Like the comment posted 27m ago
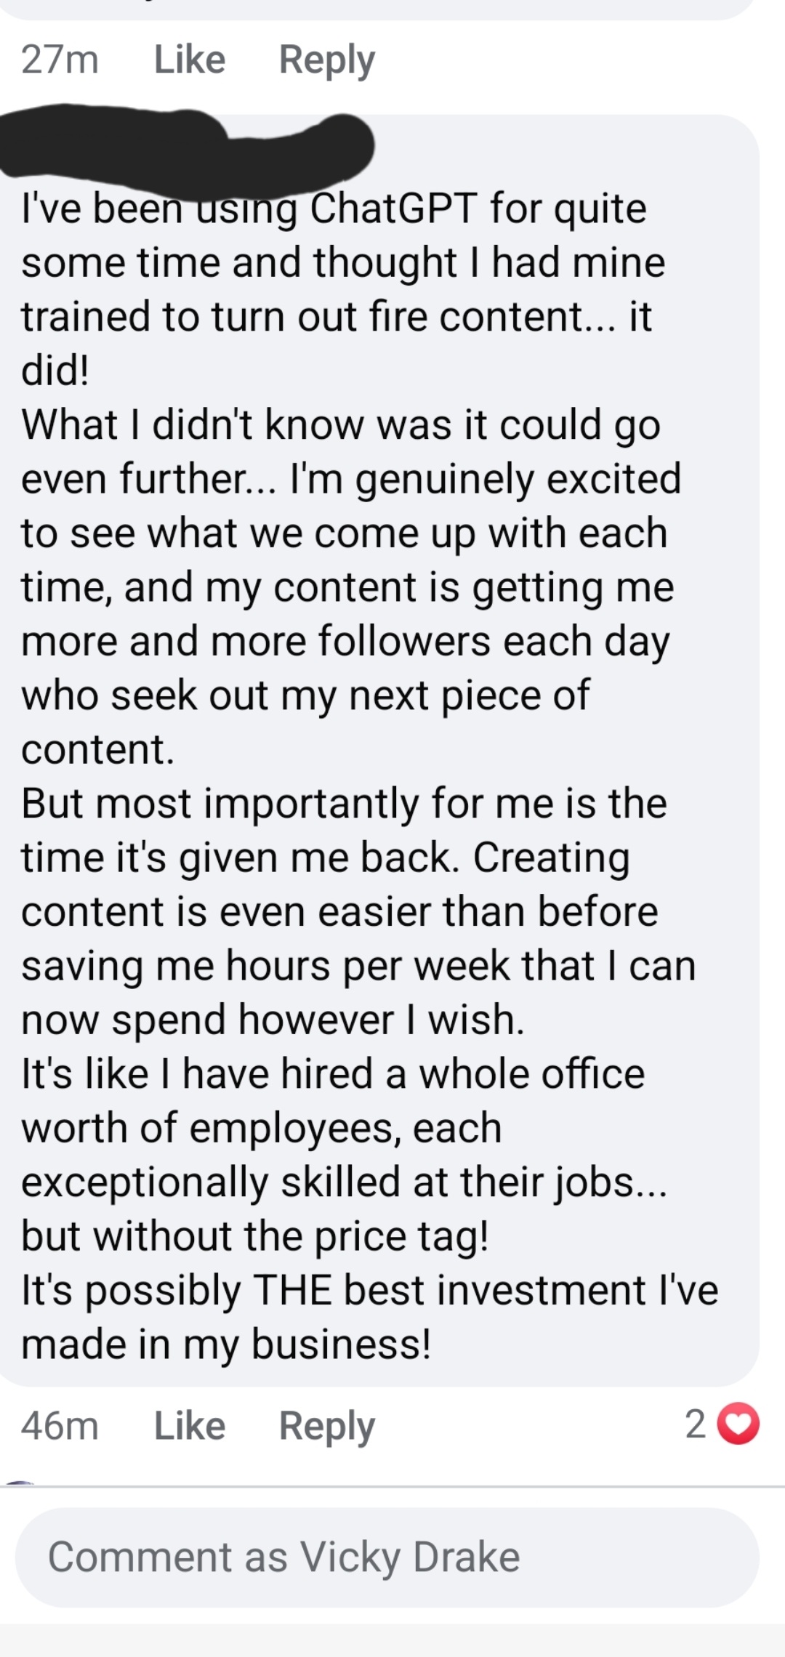Screen dimensions: 785x1657 (190, 60)
